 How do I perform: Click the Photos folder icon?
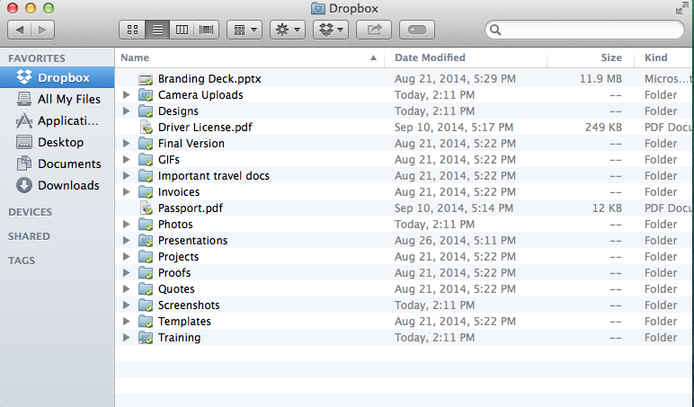[x=146, y=225]
